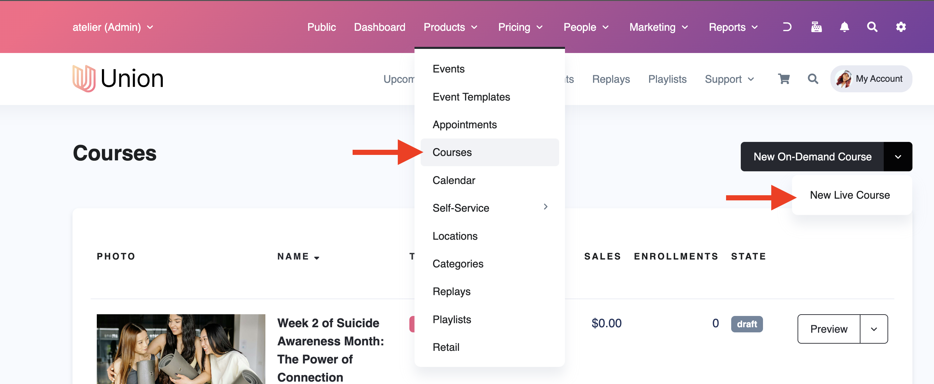The width and height of the screenshot is (934, 384).
Task: Click the enrollments count 0
Action: pyautogui.click(x=715, y=323)
